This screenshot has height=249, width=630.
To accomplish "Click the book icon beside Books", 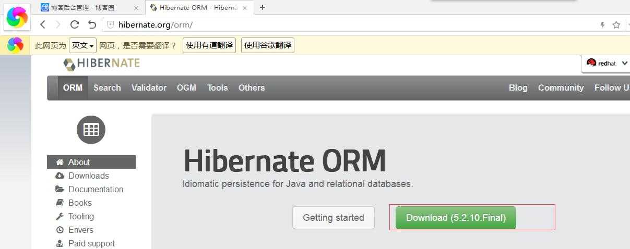I will [60, 203].
